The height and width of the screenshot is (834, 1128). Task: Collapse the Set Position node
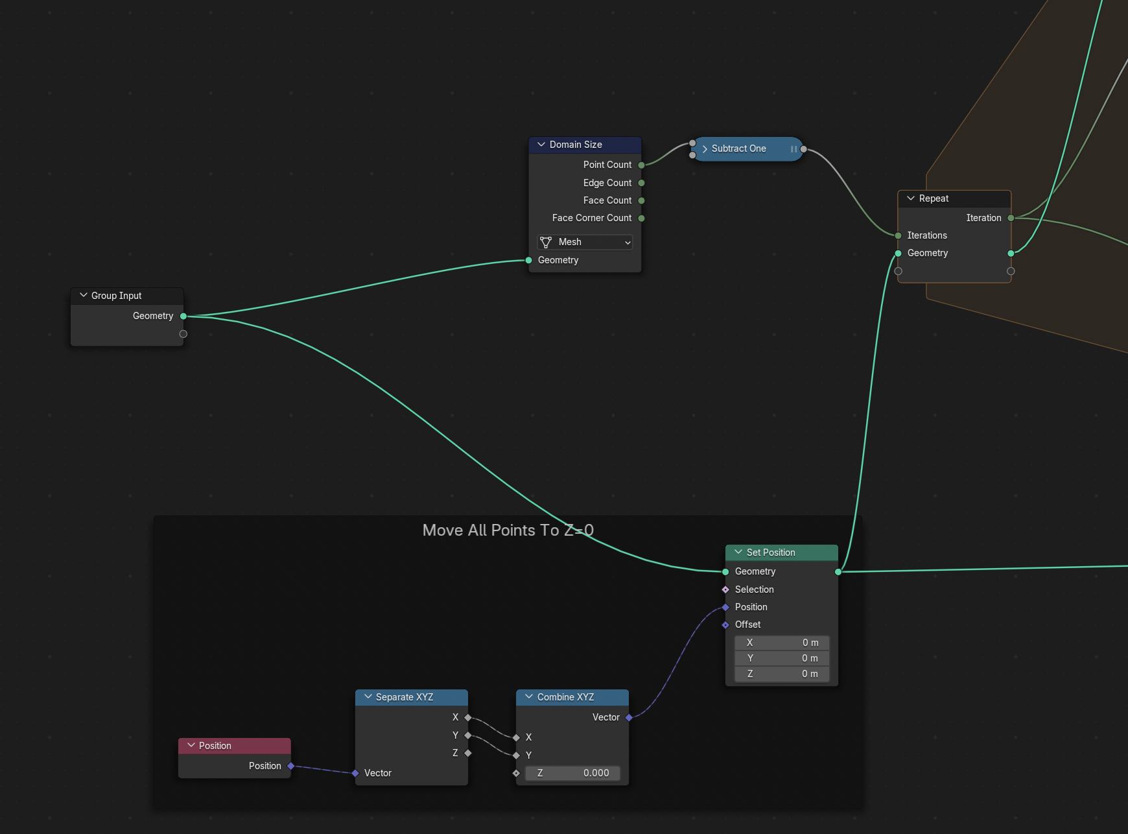[x=738, y=552]
